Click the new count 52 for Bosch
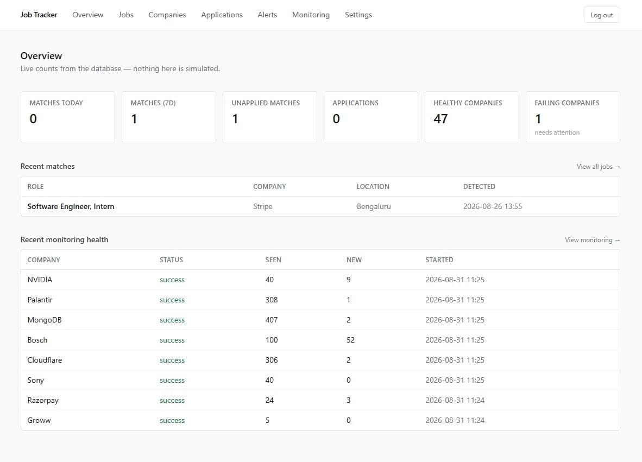 click(350, 340)
